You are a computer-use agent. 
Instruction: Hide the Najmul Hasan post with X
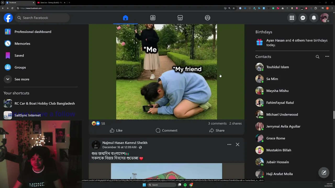pos(237,144)
